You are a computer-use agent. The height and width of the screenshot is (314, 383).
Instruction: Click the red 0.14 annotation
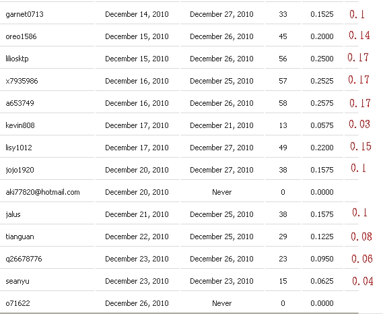click(359, 36)
